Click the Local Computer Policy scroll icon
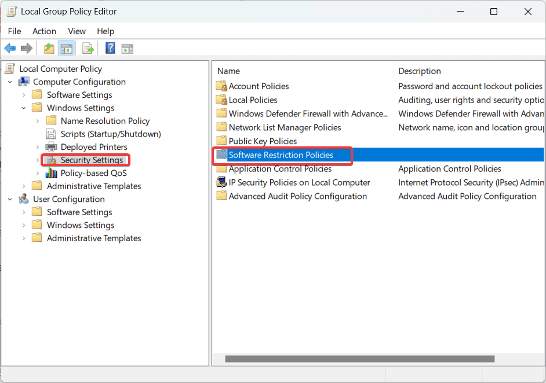This screenshot has height=383, width=546. [10, 69]
